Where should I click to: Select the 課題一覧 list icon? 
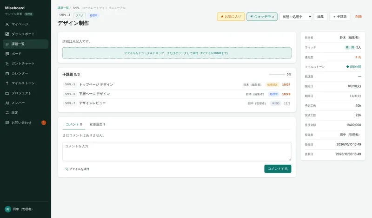tap(7, 44)
